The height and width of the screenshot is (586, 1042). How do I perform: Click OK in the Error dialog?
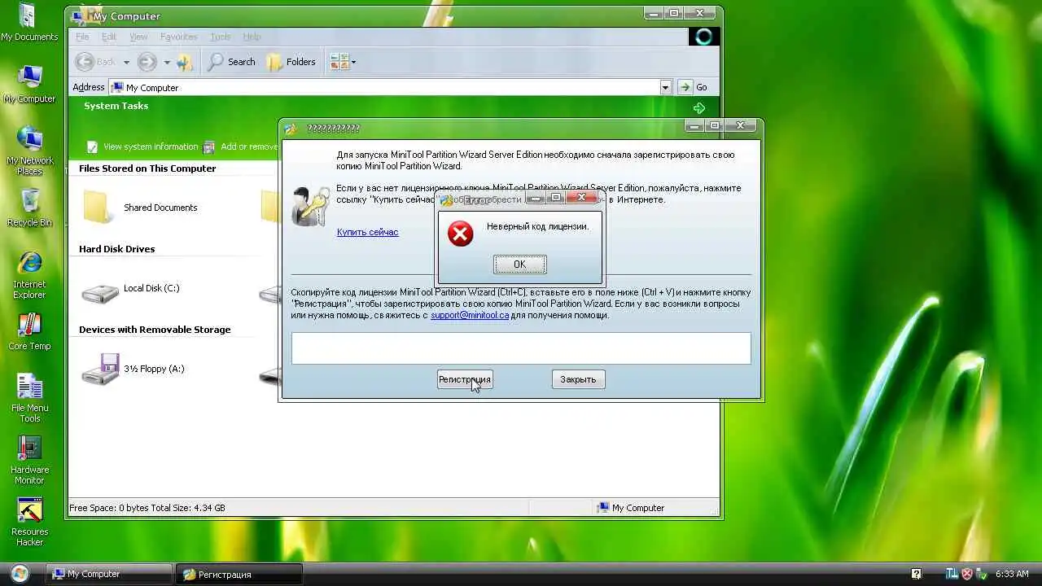click(519, 265)
